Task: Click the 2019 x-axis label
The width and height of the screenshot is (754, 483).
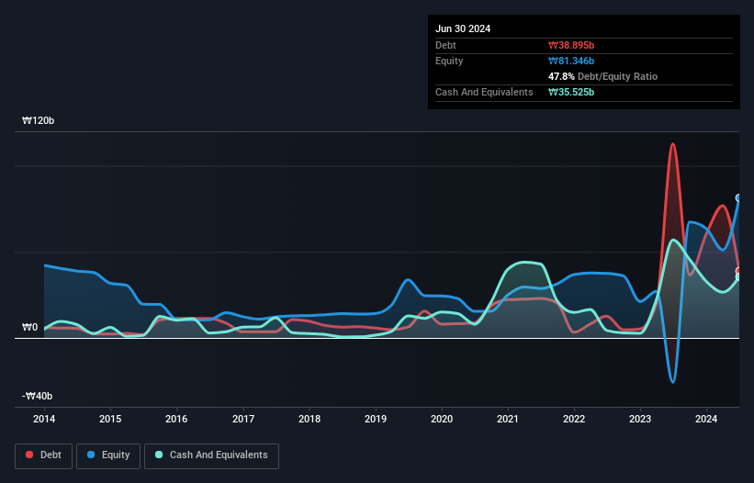Action: click(376, 419)
